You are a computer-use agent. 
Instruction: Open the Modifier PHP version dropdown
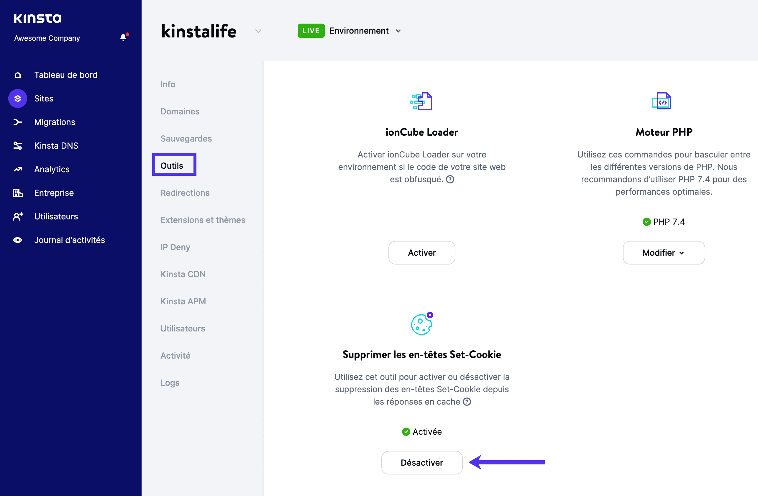663,252
